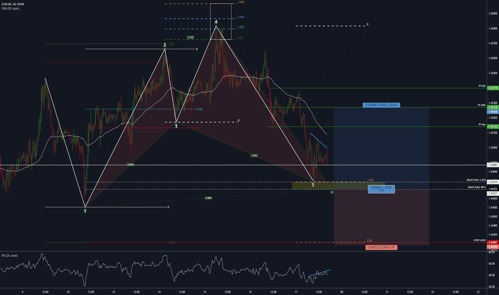499x295 pixels.
Task: Click pattern point marker 2
Action: coord(165,45)
